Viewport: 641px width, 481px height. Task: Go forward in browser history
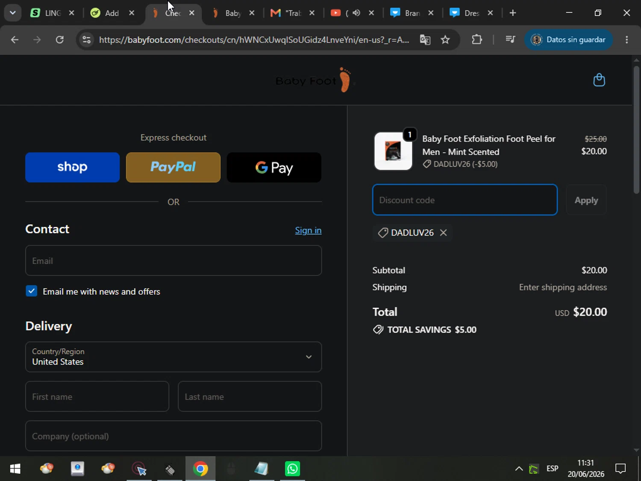pyautogui.click(x=37, y=40)
